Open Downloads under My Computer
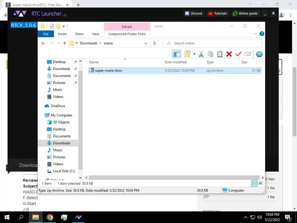Viewport: 297px width, 223px height. [x=61, y=143]
